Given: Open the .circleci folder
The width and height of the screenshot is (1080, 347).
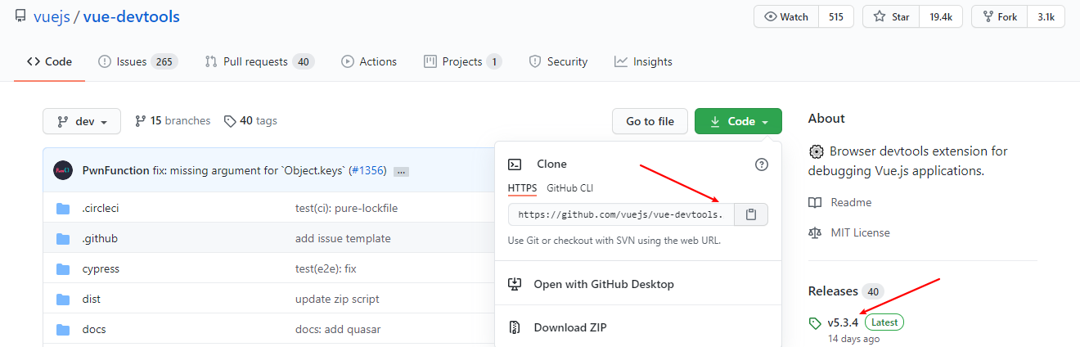Looking at the screenshot, I should pos(101,209).
